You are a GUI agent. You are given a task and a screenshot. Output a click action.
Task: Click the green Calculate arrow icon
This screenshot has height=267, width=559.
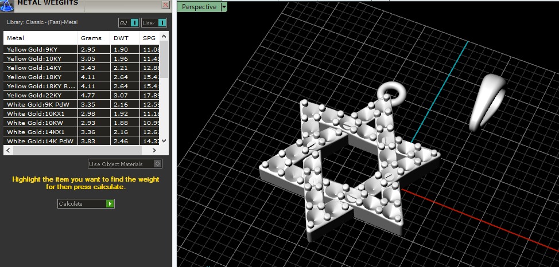110,203
